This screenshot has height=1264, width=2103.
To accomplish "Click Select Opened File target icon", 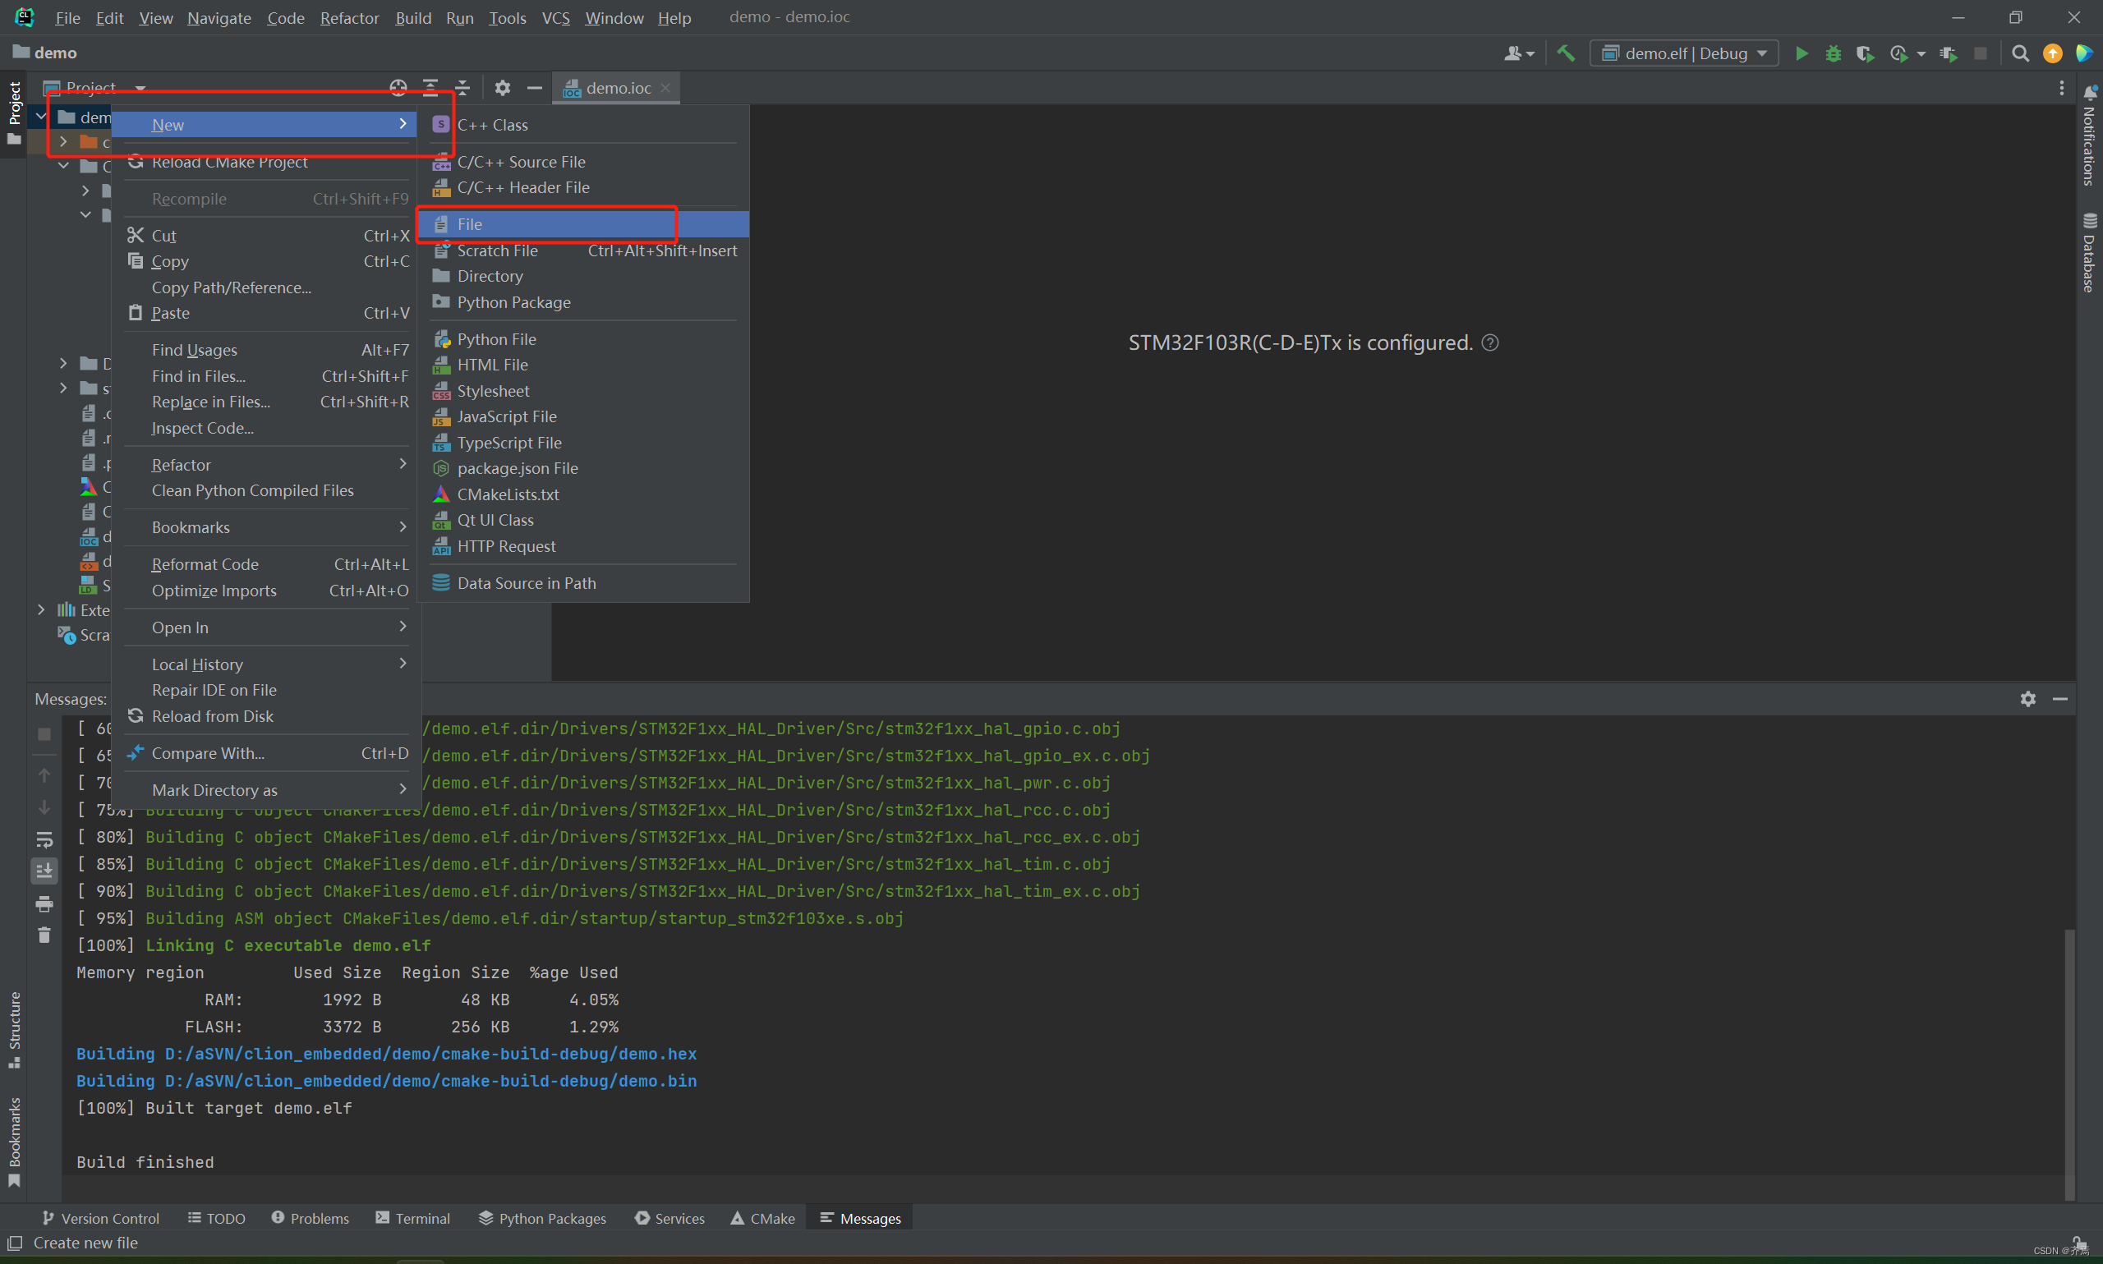I will [398, 88].
